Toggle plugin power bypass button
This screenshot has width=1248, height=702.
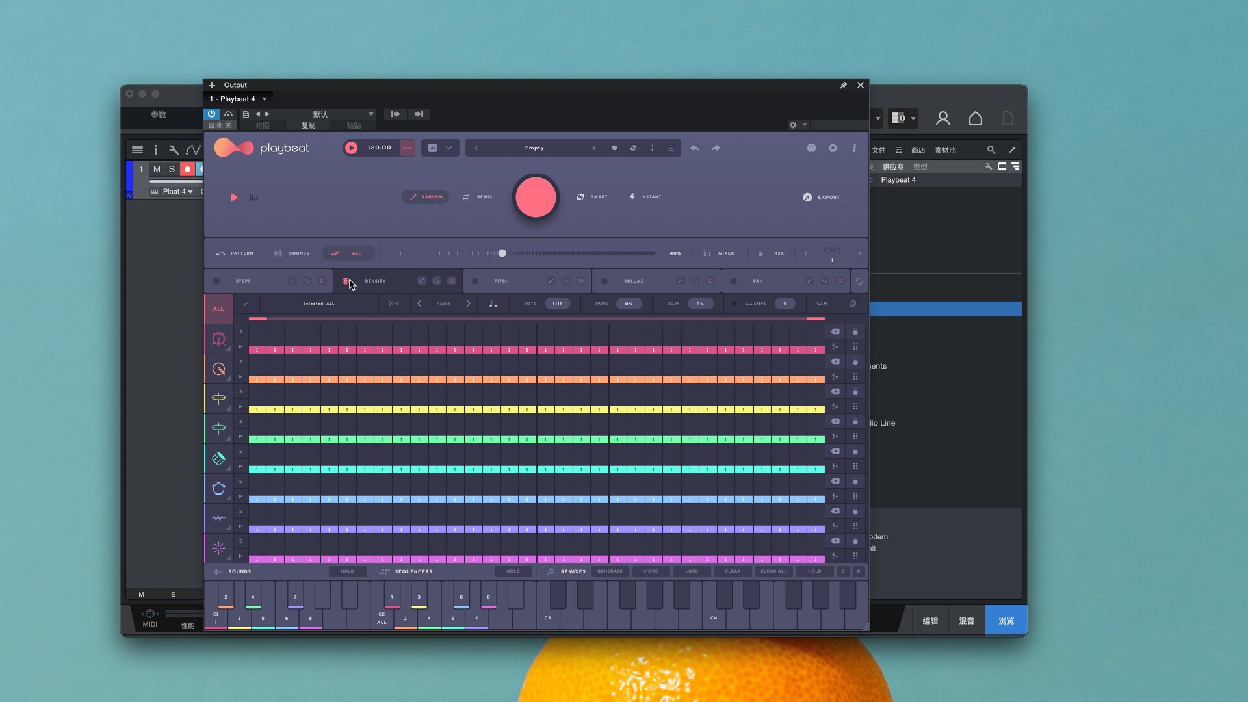(211, 114)
